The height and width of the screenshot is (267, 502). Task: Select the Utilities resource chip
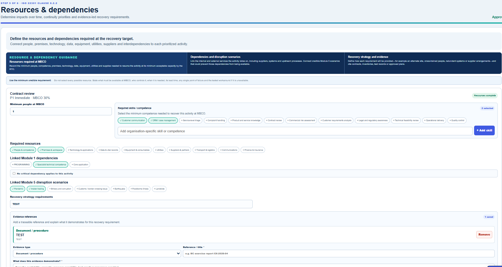159,150
